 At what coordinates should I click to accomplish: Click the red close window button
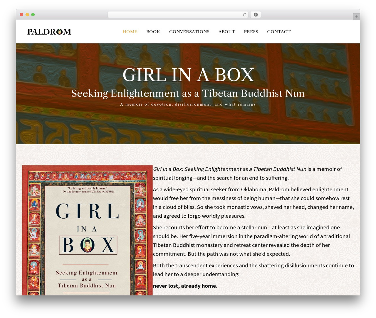(21, 15)
